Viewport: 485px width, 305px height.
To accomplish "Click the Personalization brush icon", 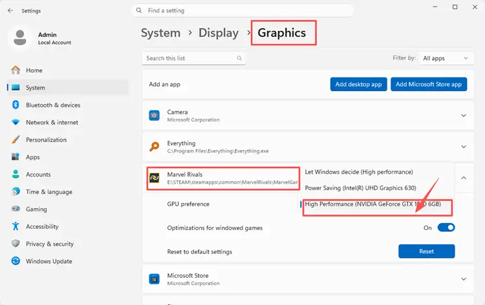I will pyautogui.click(x=16, y=140).
